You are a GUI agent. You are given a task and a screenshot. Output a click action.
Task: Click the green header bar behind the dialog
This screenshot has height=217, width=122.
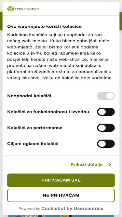[121, 21]
